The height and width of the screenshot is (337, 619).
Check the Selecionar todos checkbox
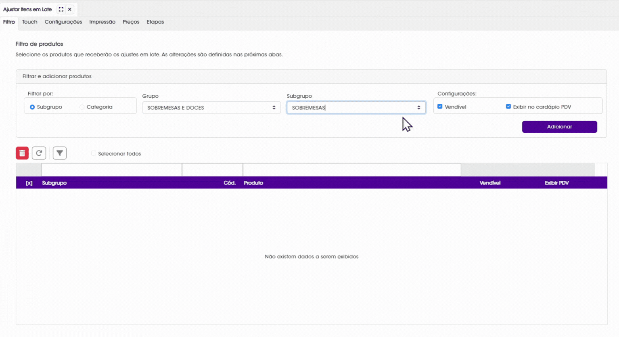[94, 153]
